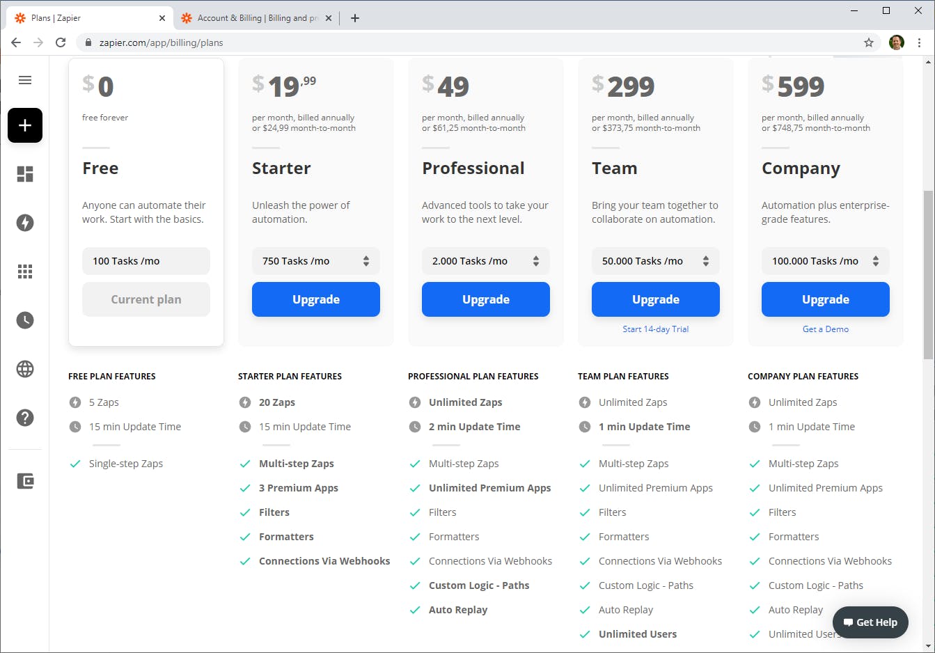
Task: Click Upgrade on the Team plan
Action: [x=656, y=299]
